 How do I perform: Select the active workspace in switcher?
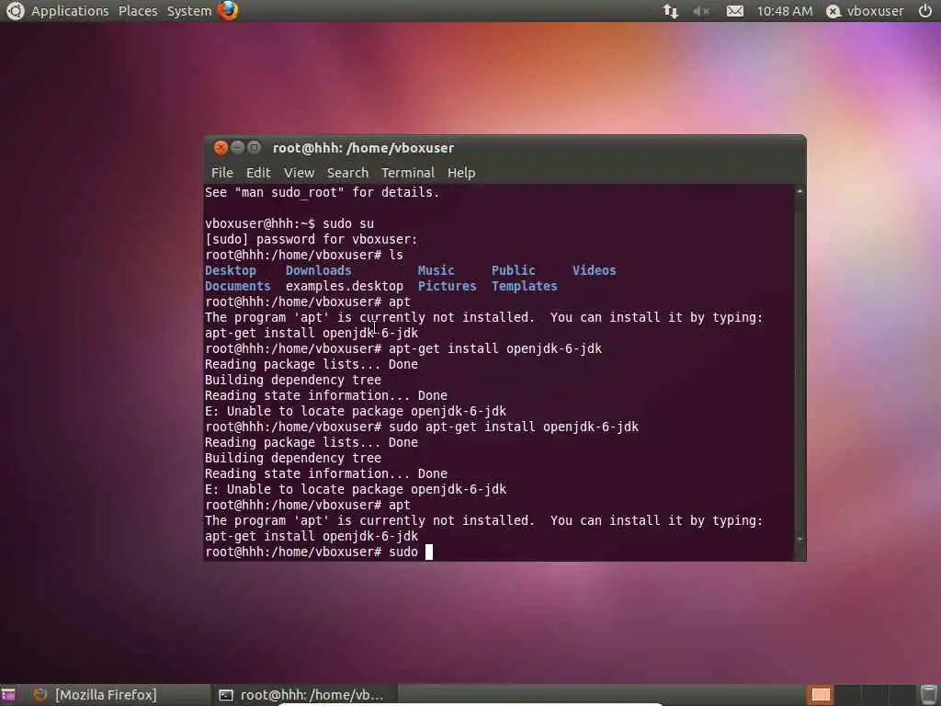pyautogui.click(x=821, y=695)
